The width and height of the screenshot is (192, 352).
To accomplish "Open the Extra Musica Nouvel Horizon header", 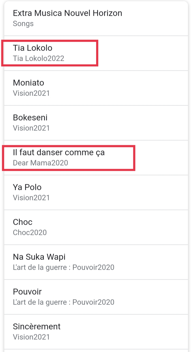I will coord(96,18).
